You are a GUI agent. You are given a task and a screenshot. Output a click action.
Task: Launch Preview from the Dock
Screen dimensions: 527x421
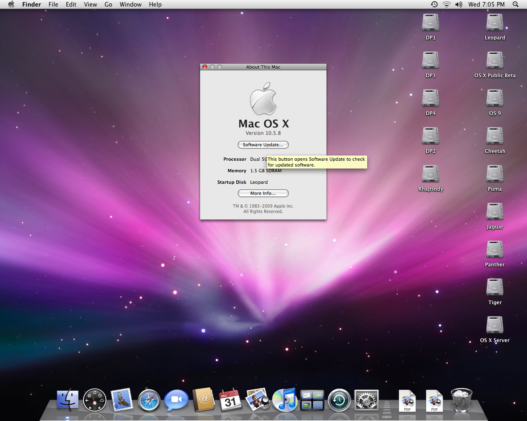coord(258,400)
